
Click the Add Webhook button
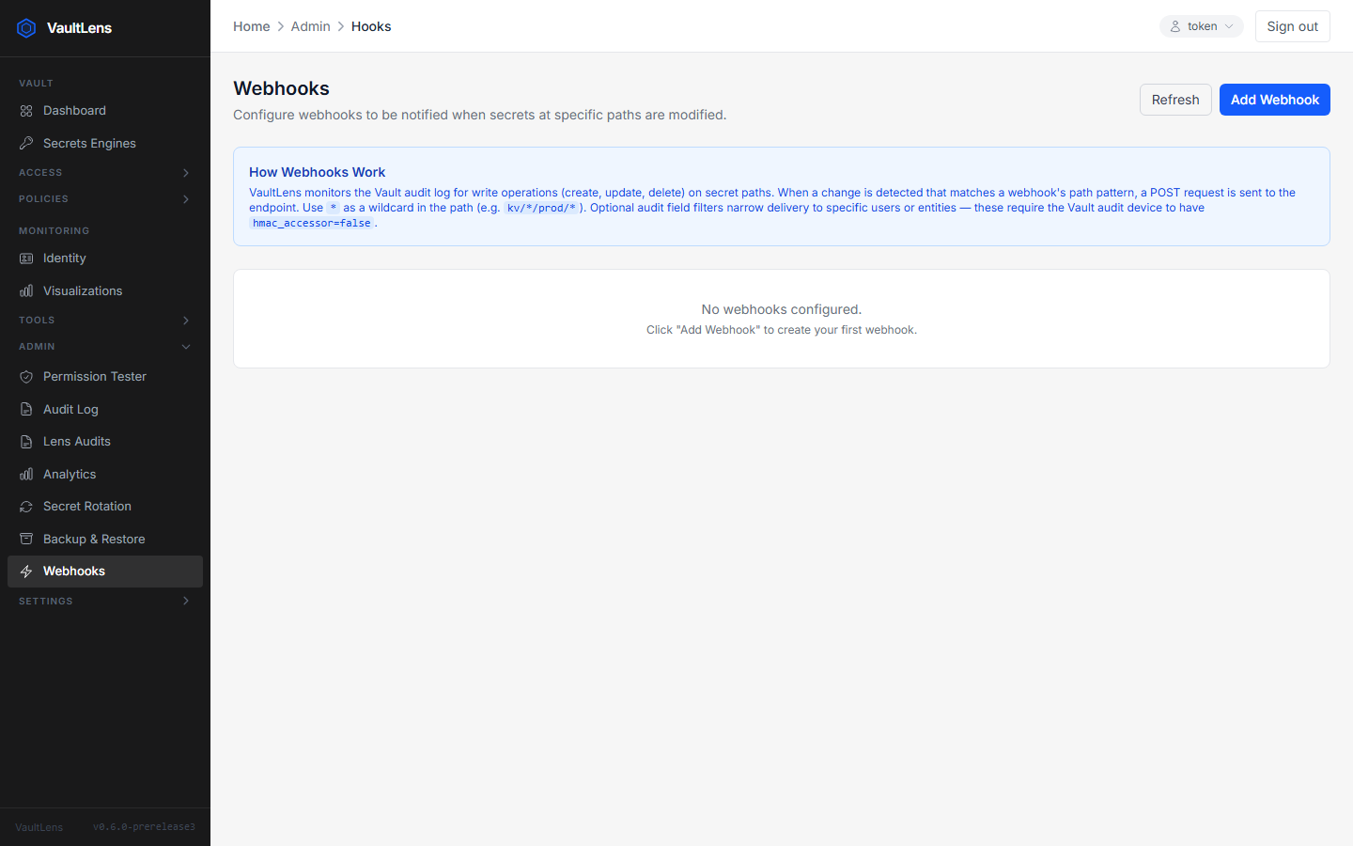point(1275,100)
